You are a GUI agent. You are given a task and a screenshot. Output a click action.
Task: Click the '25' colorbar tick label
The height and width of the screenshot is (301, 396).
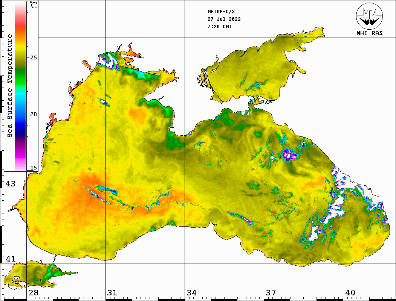tap(33, 57)
